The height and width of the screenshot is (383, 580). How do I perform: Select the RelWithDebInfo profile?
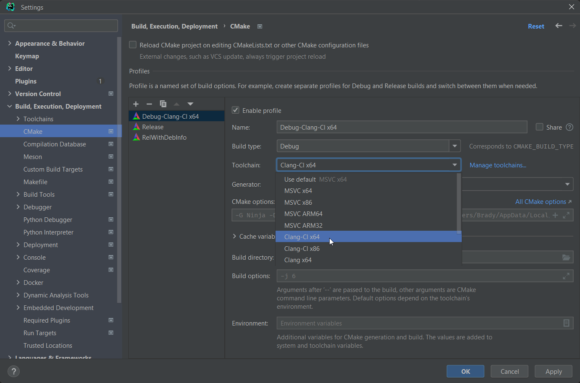177,137
